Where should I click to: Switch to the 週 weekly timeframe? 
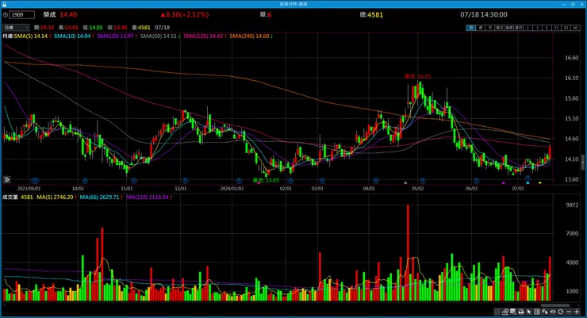pyautogui.click(x=480, y=28)
